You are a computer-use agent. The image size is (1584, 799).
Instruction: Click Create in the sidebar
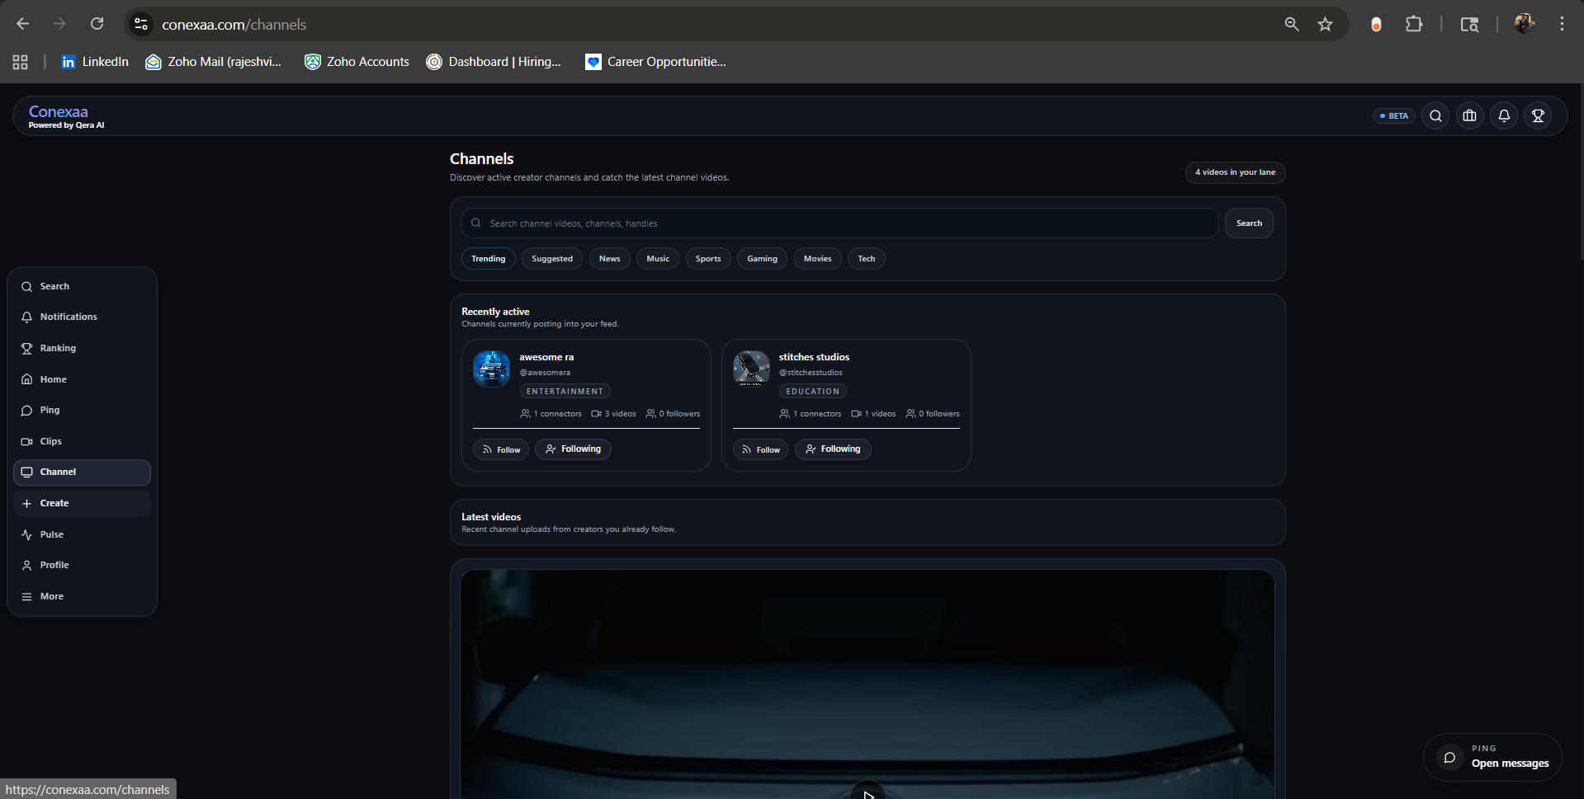coord(82,503)
